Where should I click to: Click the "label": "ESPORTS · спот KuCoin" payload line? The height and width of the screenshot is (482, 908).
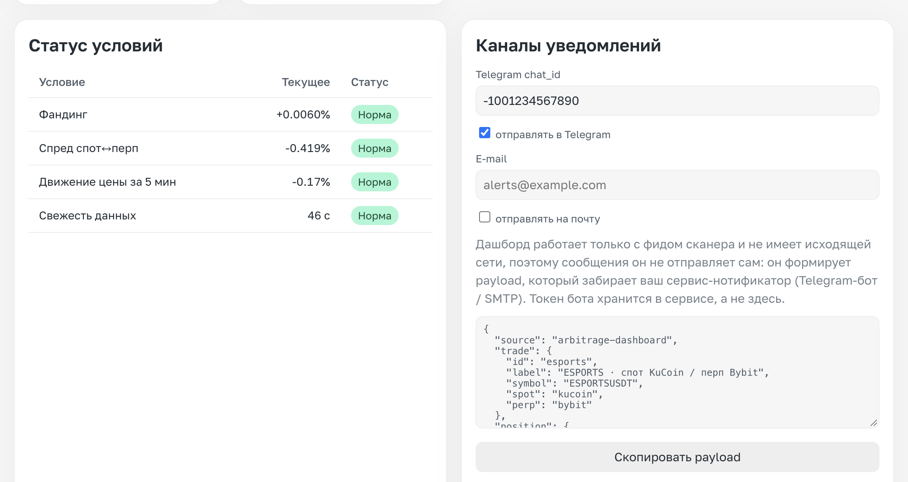(x=637, y=373)
